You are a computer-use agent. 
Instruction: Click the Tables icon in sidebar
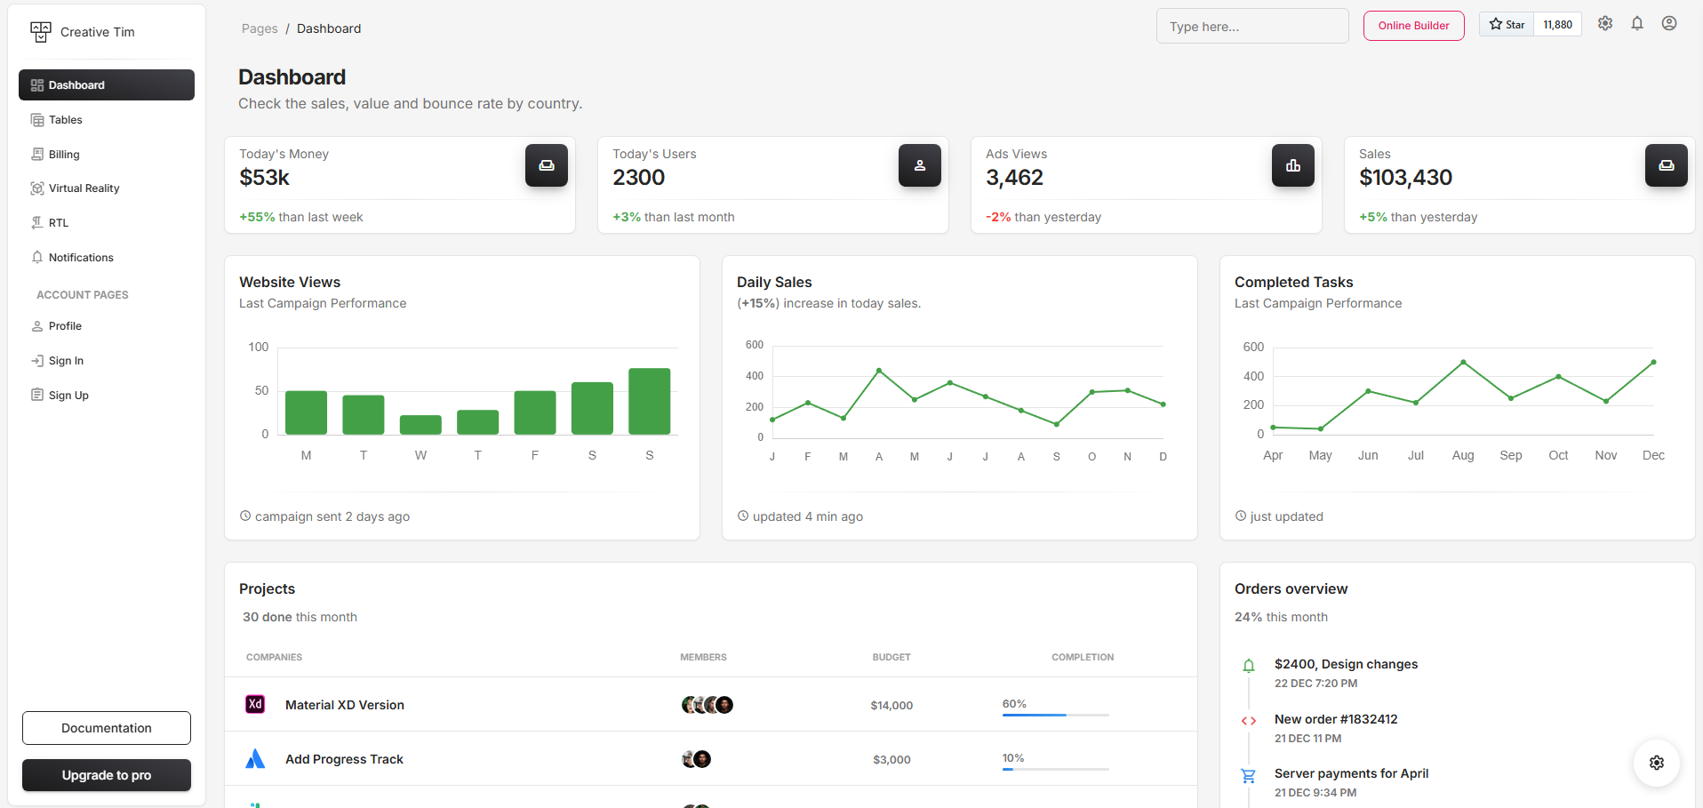[x=37, y=120]
